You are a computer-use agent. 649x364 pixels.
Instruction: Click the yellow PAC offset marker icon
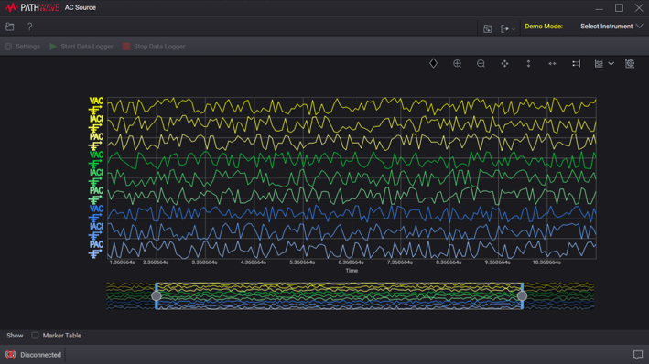pos(95,146)
